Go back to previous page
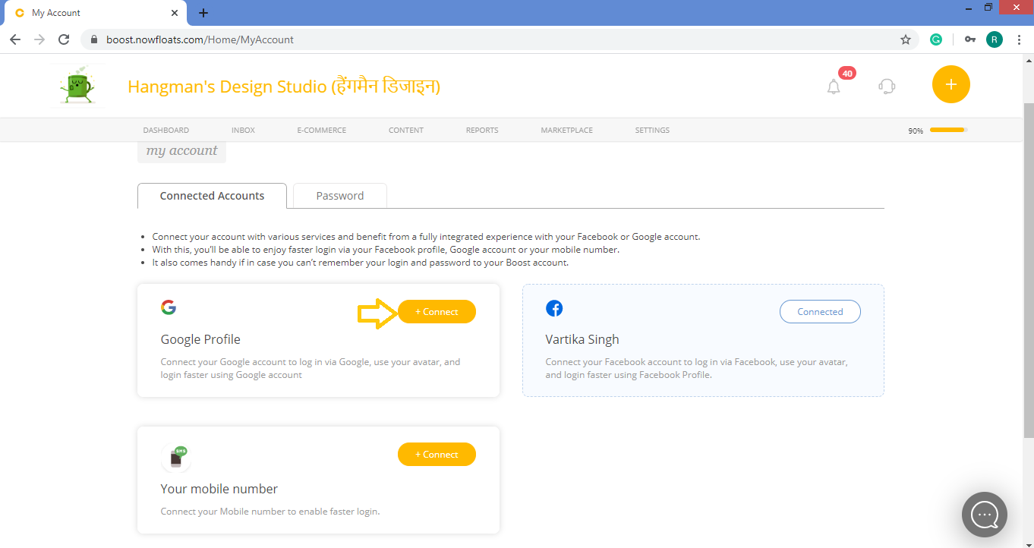 click(15, 39)
